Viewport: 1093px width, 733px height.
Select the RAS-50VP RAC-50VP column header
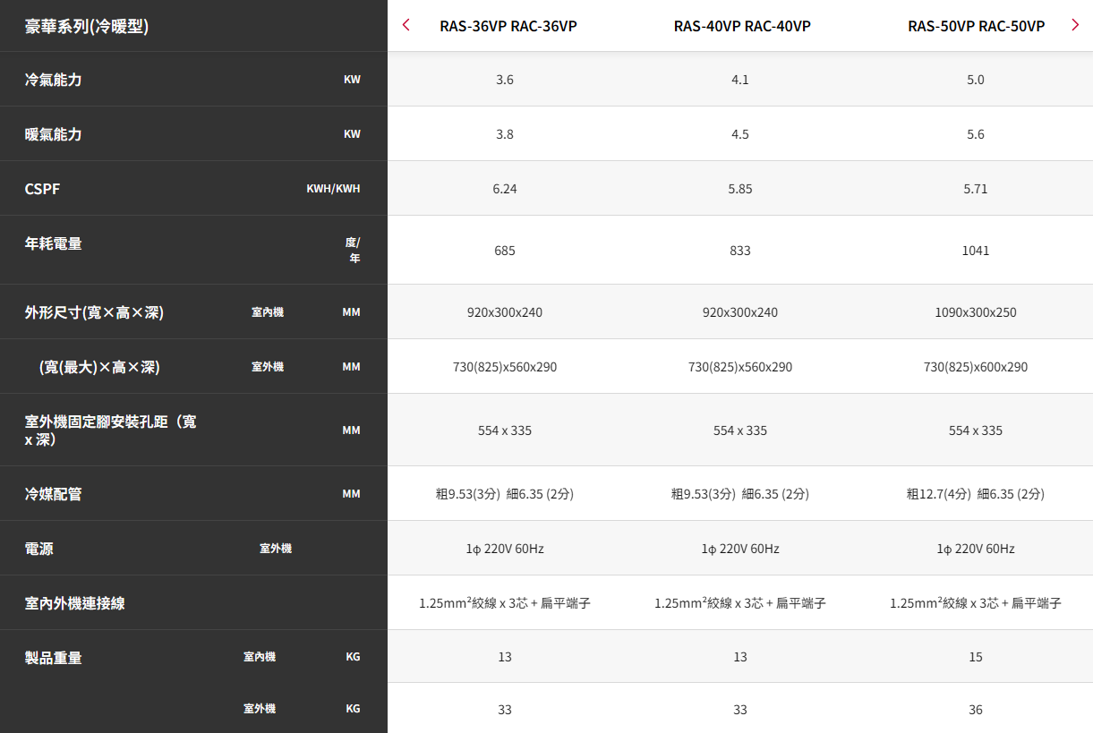click(976, 26)
